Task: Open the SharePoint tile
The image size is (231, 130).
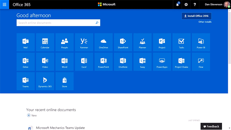Action: point(123,42)
